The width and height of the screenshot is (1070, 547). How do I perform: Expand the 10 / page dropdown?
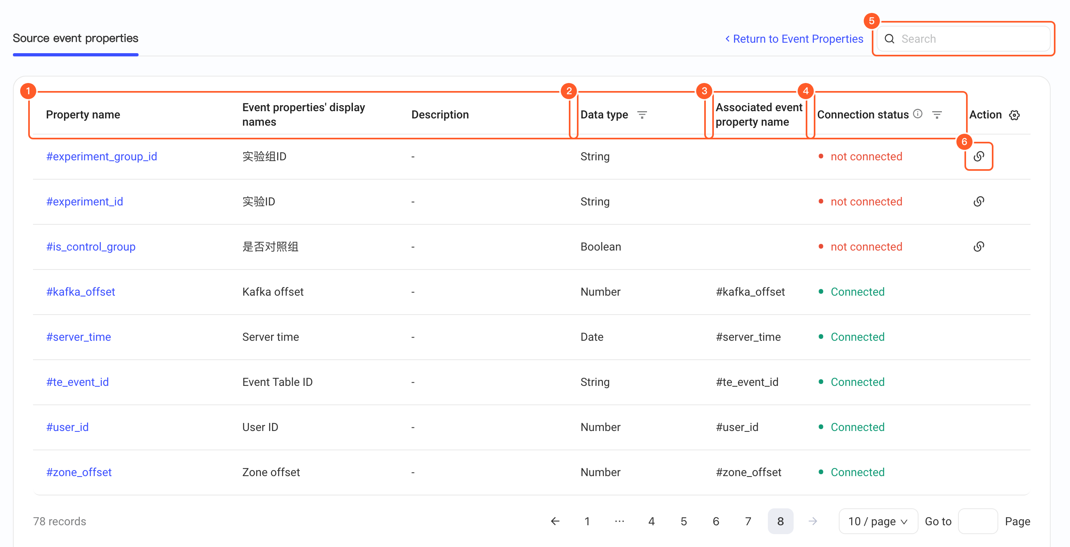coord(878,521)
